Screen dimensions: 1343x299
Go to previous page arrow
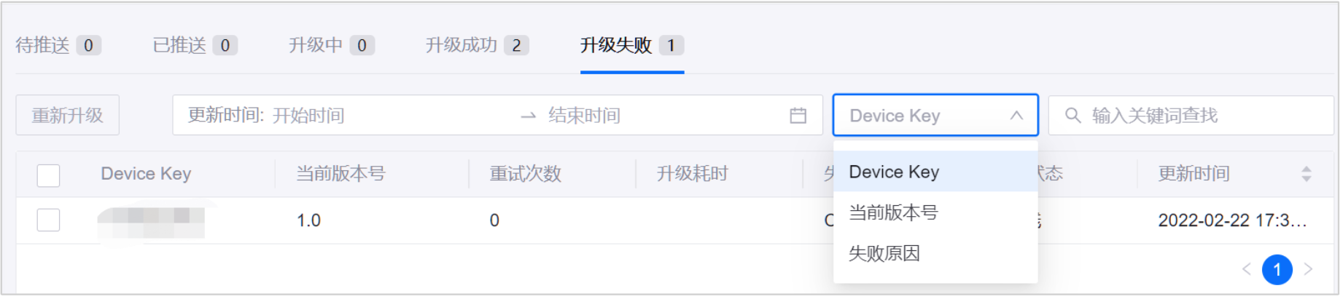pyautogui.click(x=1246, y=269)
